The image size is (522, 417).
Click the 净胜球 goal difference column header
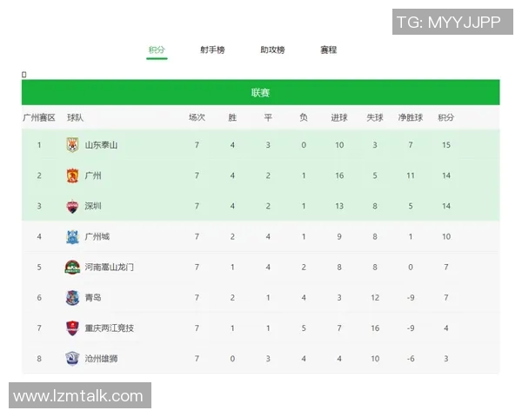[411, 117]
